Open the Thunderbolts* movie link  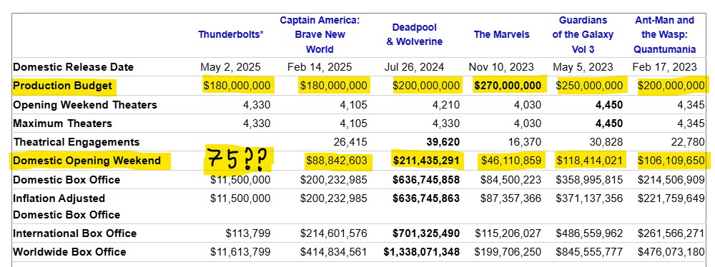click(x=231, y=35)
